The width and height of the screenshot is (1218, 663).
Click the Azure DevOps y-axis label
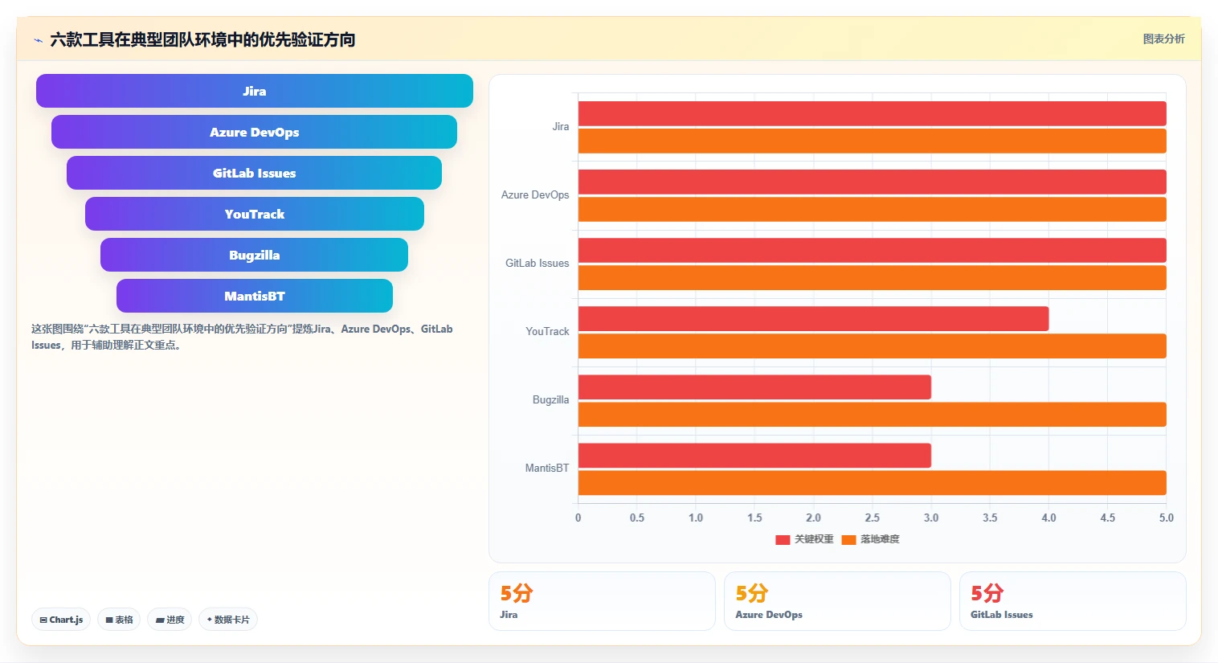click(535, 194)
